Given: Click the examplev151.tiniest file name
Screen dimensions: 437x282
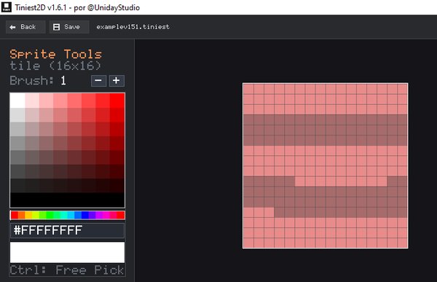Looking at the screenshot, I should 133,27.
